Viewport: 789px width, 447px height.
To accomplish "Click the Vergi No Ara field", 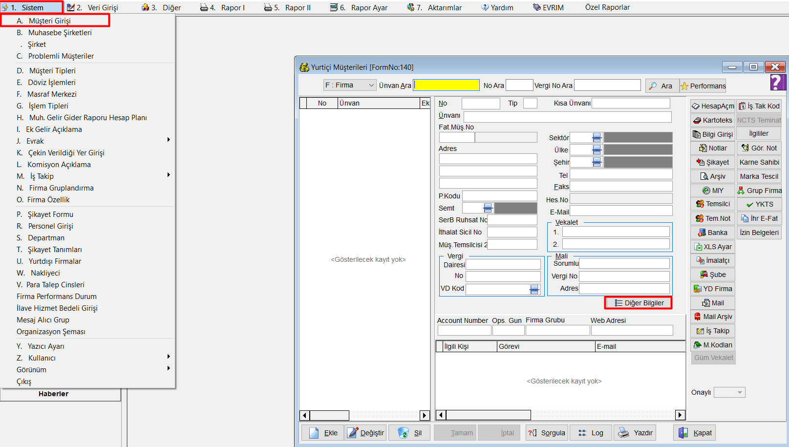I will click(607, 85).
